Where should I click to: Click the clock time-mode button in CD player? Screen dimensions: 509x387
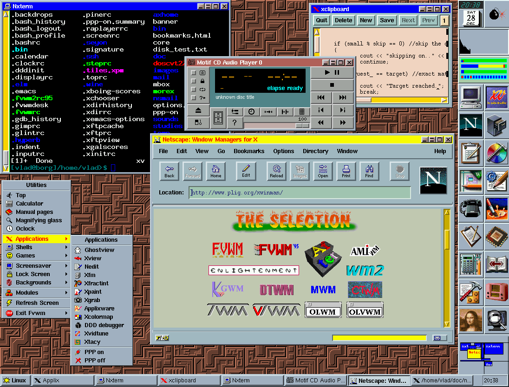coord(251,111)
